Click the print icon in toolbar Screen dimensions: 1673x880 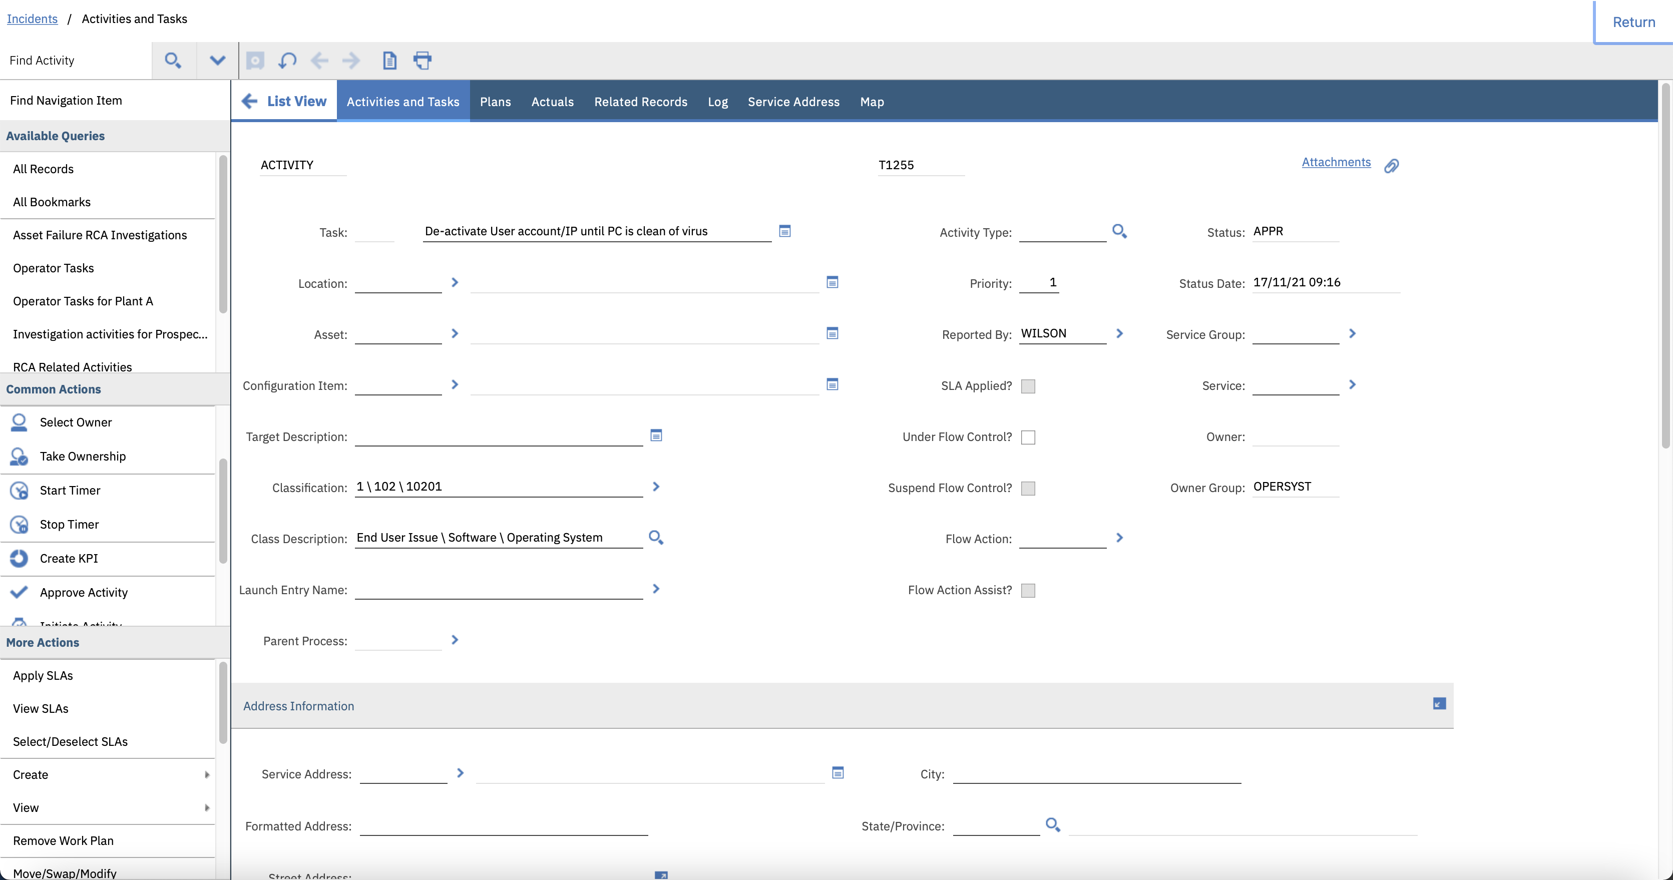422,61
